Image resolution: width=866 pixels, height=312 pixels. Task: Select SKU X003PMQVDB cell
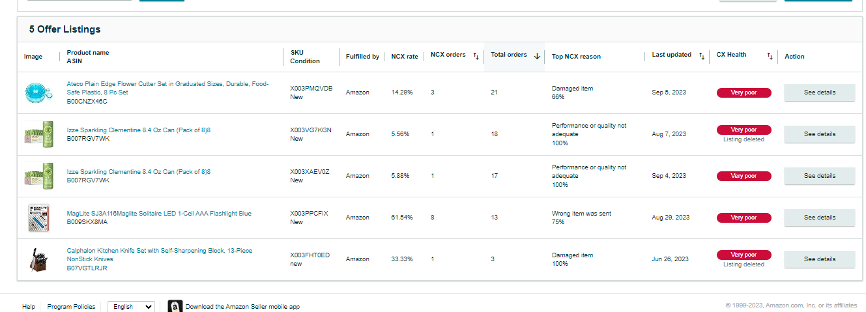(311, 89)
